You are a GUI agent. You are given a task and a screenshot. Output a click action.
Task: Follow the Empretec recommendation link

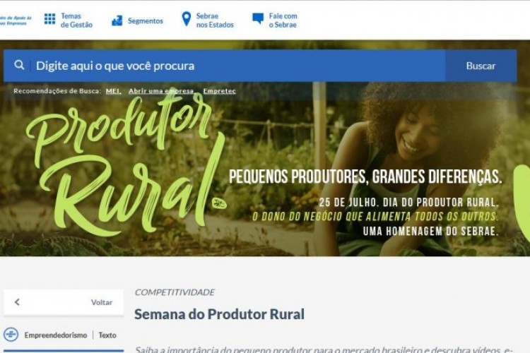[219, 91]
